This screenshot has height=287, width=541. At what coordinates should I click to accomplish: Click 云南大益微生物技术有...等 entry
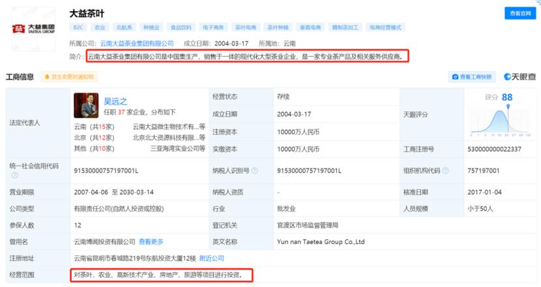[169, 127]
